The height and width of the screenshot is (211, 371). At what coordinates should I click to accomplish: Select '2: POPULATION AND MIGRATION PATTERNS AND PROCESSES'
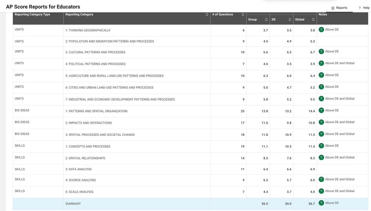(110, 41)
